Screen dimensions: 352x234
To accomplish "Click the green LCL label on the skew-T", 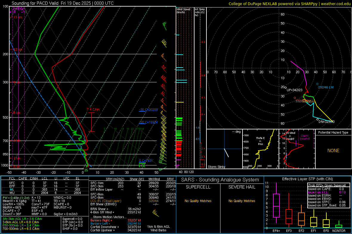I will tap(142, 166).
